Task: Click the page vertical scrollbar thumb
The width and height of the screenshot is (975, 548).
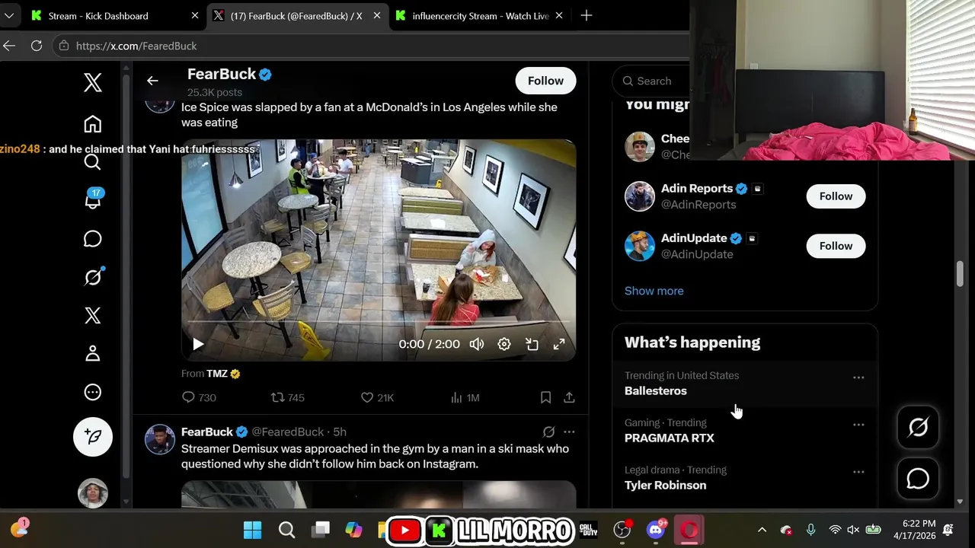Action: pyautogui.click(x=960, y=274)
